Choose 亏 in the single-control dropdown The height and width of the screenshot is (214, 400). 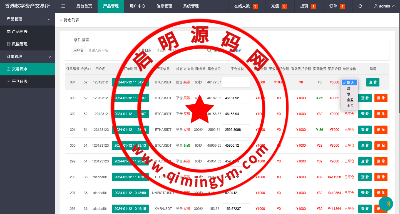(349, 94)
